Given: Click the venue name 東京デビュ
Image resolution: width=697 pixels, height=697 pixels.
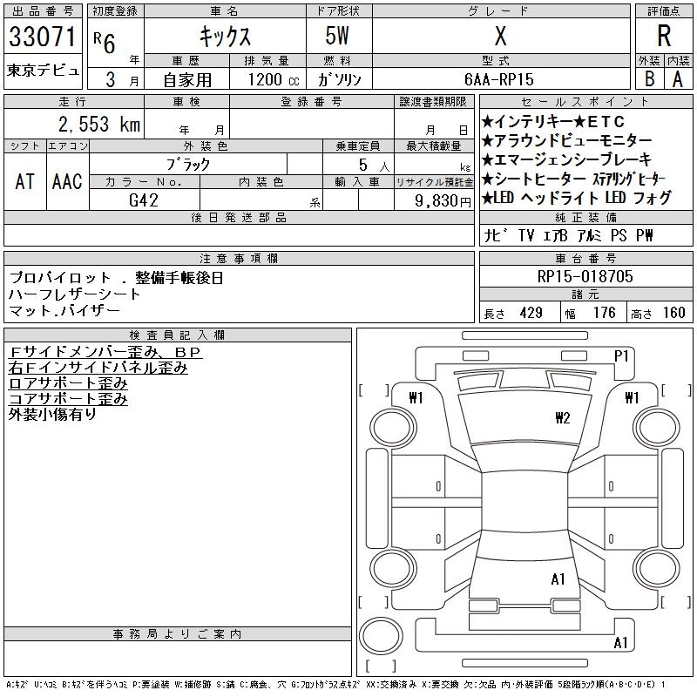Looking at the screenshot, I should click(43, 71).
